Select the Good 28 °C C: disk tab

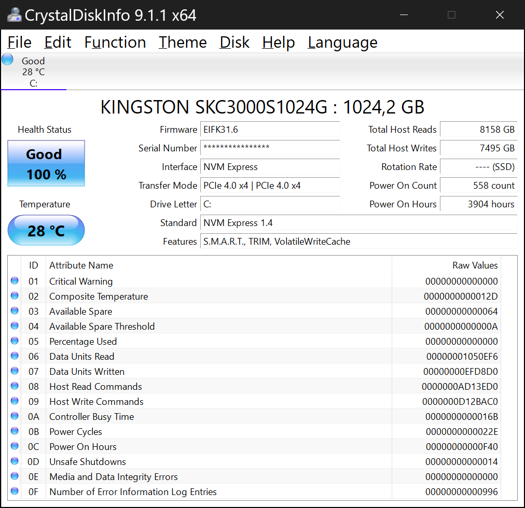pyautogui.click(x=34, y=72)
